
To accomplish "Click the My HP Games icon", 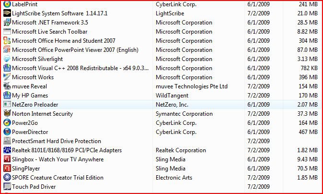I will [x=7, y=96].
